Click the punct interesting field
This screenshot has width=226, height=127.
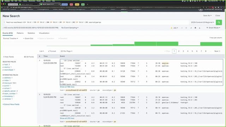point(6,86)
